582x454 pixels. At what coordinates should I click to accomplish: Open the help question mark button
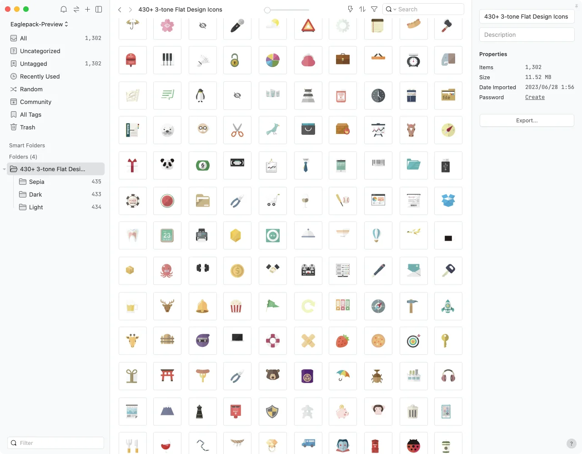(572, 444)
